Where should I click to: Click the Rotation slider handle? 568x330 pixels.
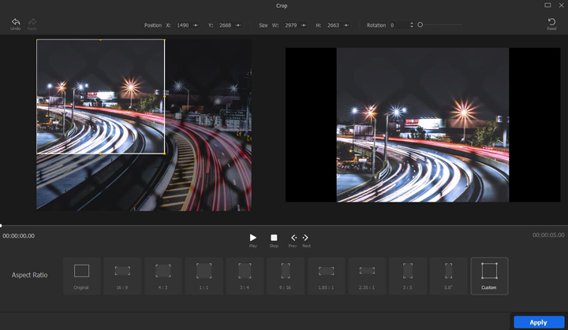(420, 25)
